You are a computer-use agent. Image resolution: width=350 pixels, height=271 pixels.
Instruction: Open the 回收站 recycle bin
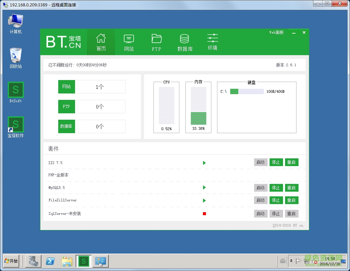[15, 58]
